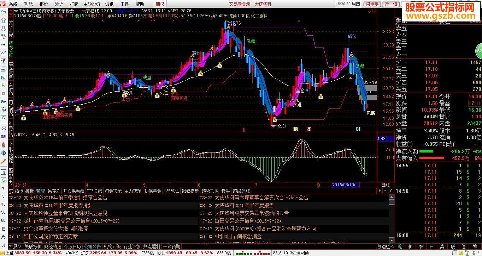The height and width of the screenshot is (256, 482).
Task: Click the 期权 button in menu bar
Action: point(160,4)
